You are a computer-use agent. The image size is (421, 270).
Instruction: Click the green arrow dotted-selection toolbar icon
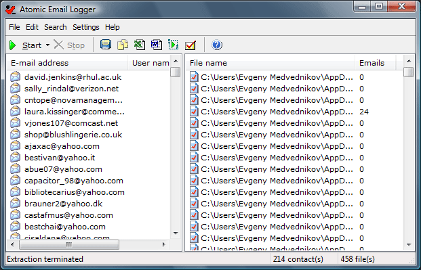173,45
